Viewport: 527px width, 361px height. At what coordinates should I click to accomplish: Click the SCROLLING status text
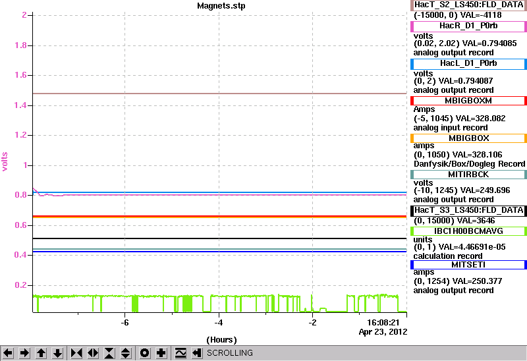[229, 353]
